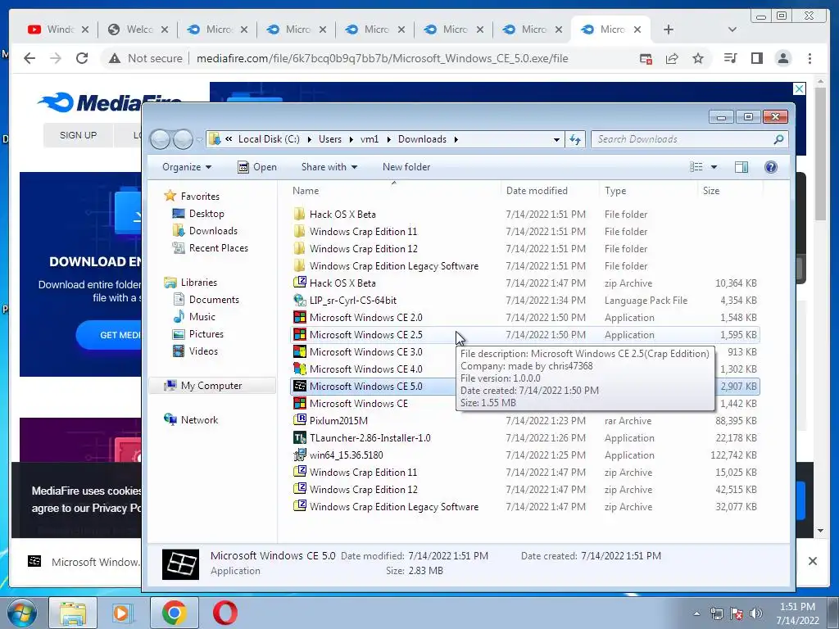Select the Windows Crap Edition 12 zip archive
The image size is (839, 629).
(x=363, y=490)
